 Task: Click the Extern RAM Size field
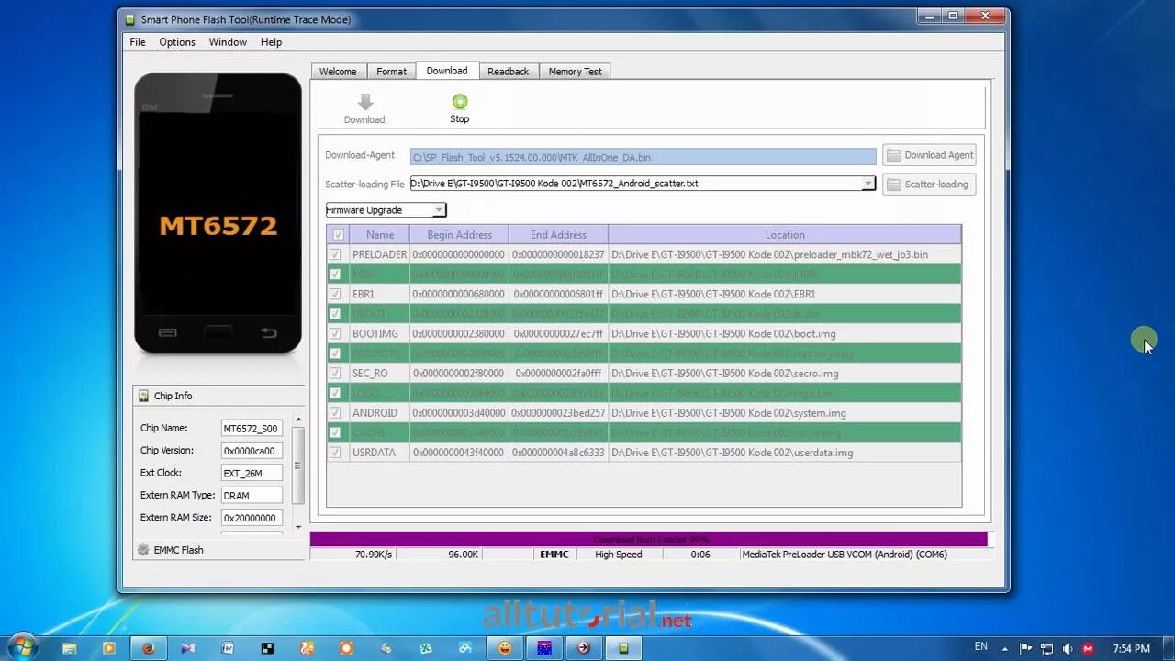pos(252,518)
